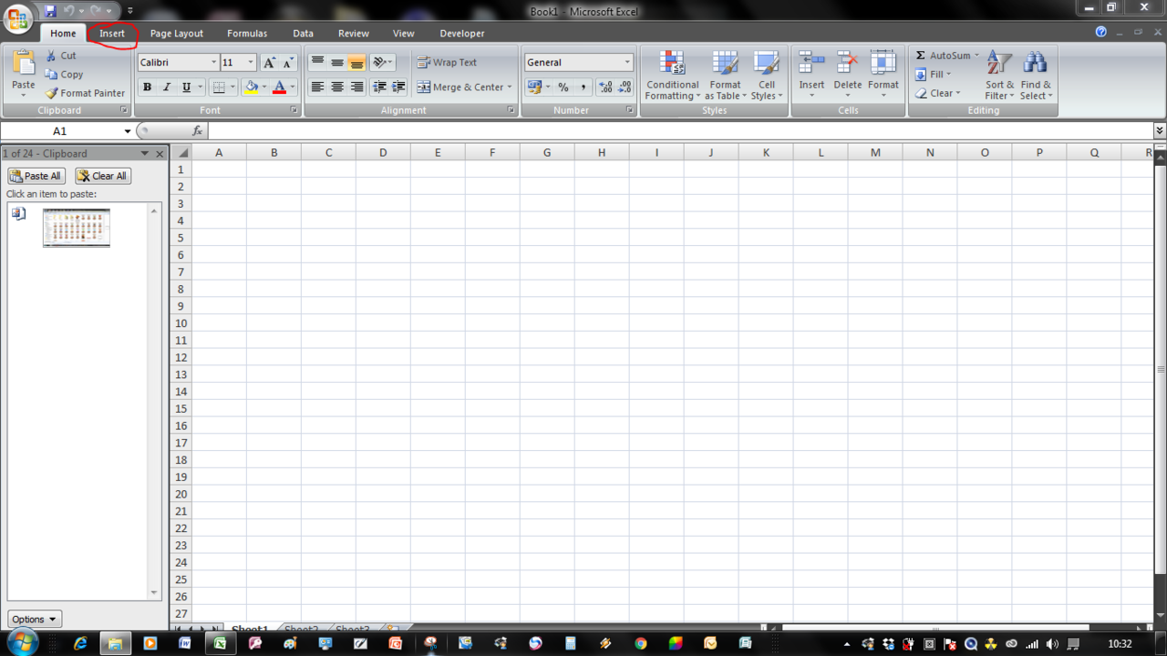The width and height of the screenshot is (1167, 656).
Task: Switch to the Page Layout tab
Action: click(x=177, y=34)
